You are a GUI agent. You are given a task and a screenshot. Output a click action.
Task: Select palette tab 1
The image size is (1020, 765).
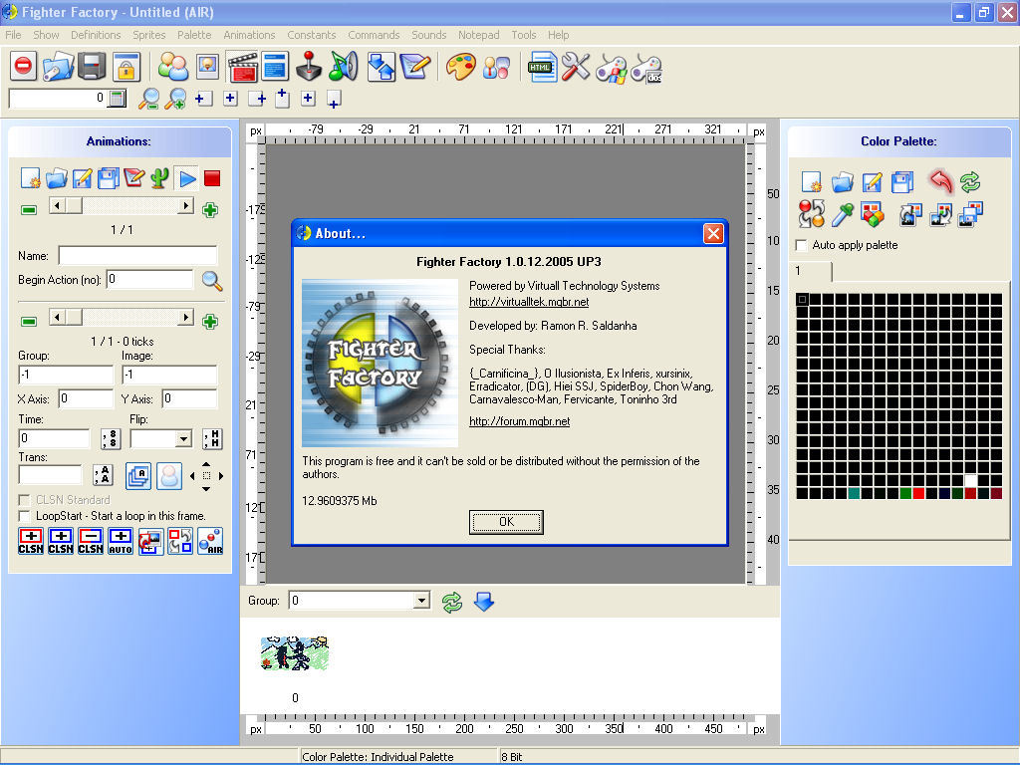[x=811, y=271]
